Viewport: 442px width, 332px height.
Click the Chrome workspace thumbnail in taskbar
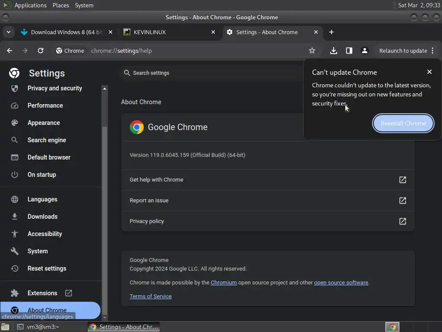(x=392, y=327)
